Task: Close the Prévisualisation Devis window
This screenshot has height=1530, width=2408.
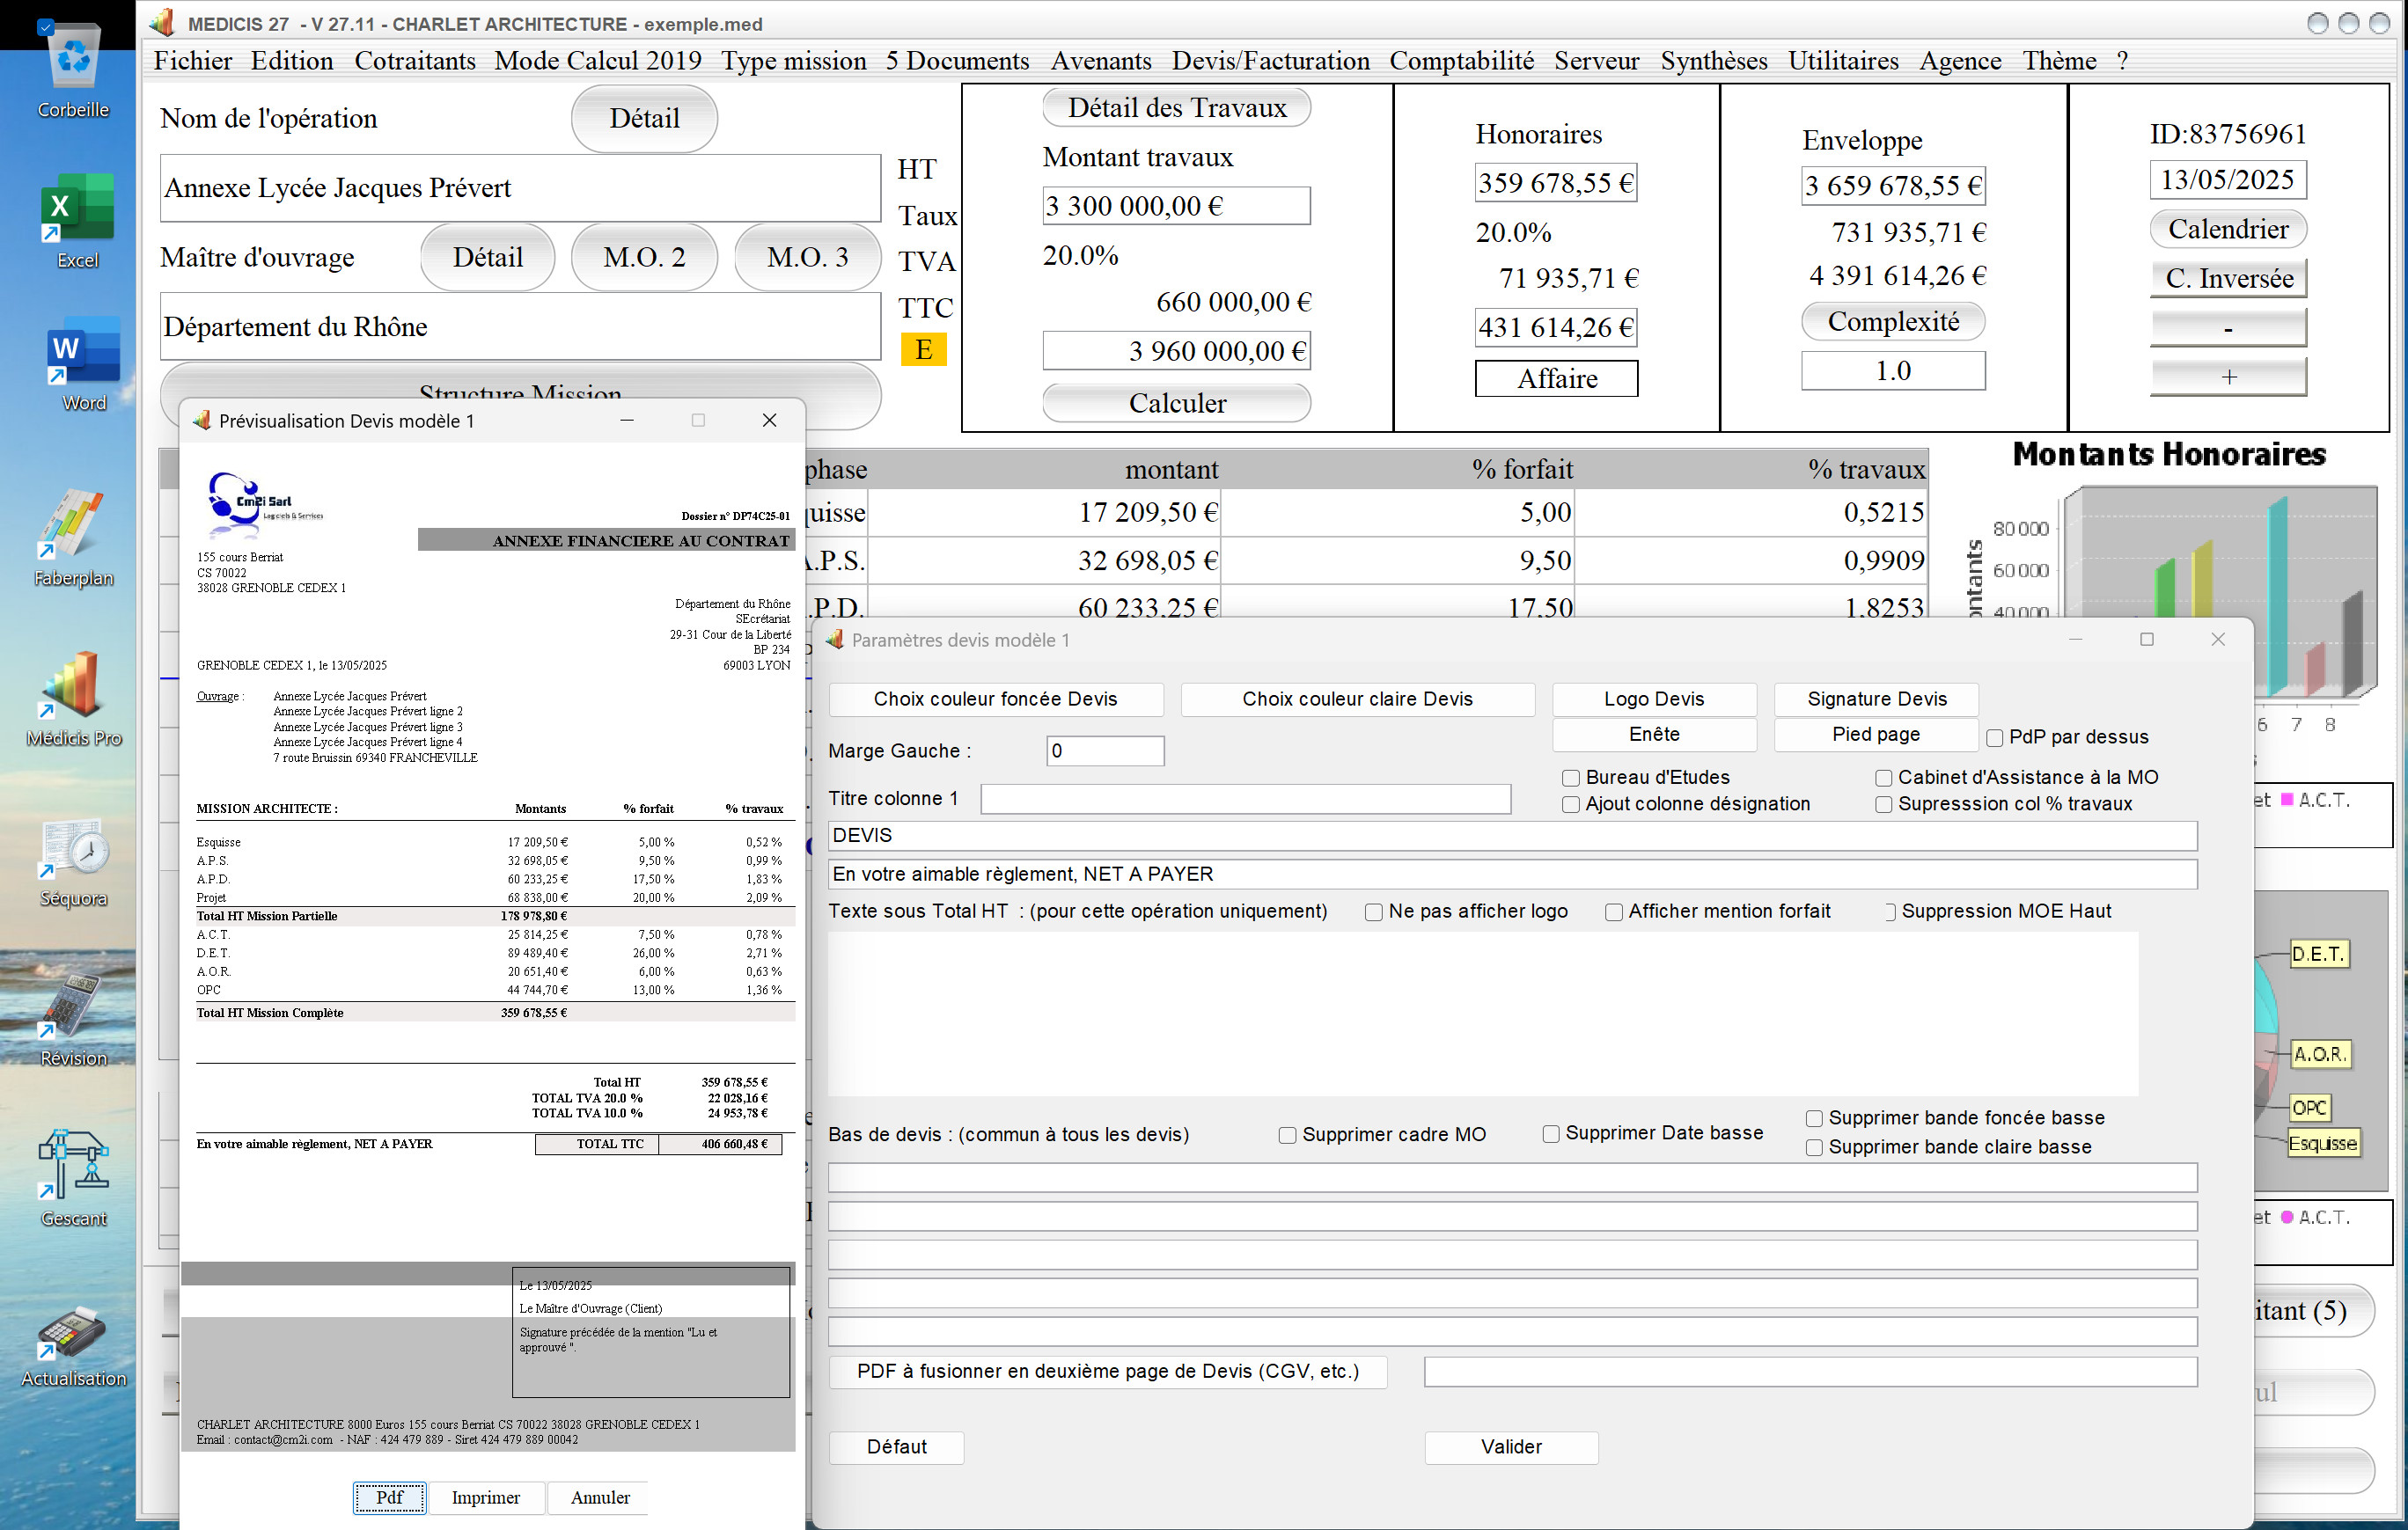Action: pos(769,421)
